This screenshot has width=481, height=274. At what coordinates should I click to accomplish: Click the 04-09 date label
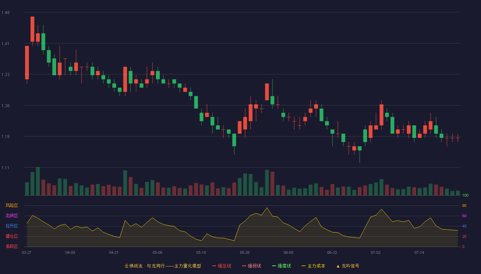70,252
